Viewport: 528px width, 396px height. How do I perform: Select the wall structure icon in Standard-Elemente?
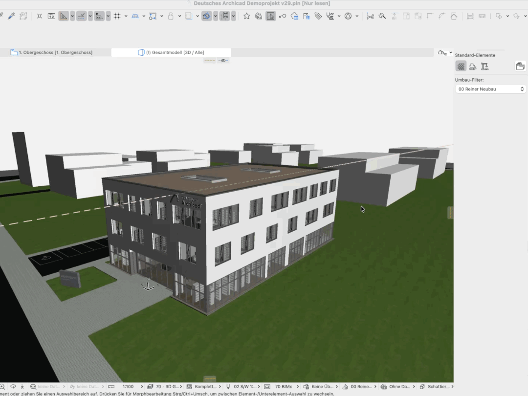click(461, 66)
